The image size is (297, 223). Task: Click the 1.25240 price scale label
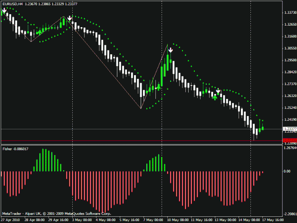[x=290, y=107]
